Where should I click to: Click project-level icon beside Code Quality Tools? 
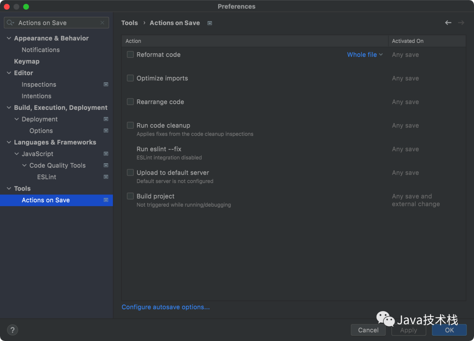pos(106,165)
